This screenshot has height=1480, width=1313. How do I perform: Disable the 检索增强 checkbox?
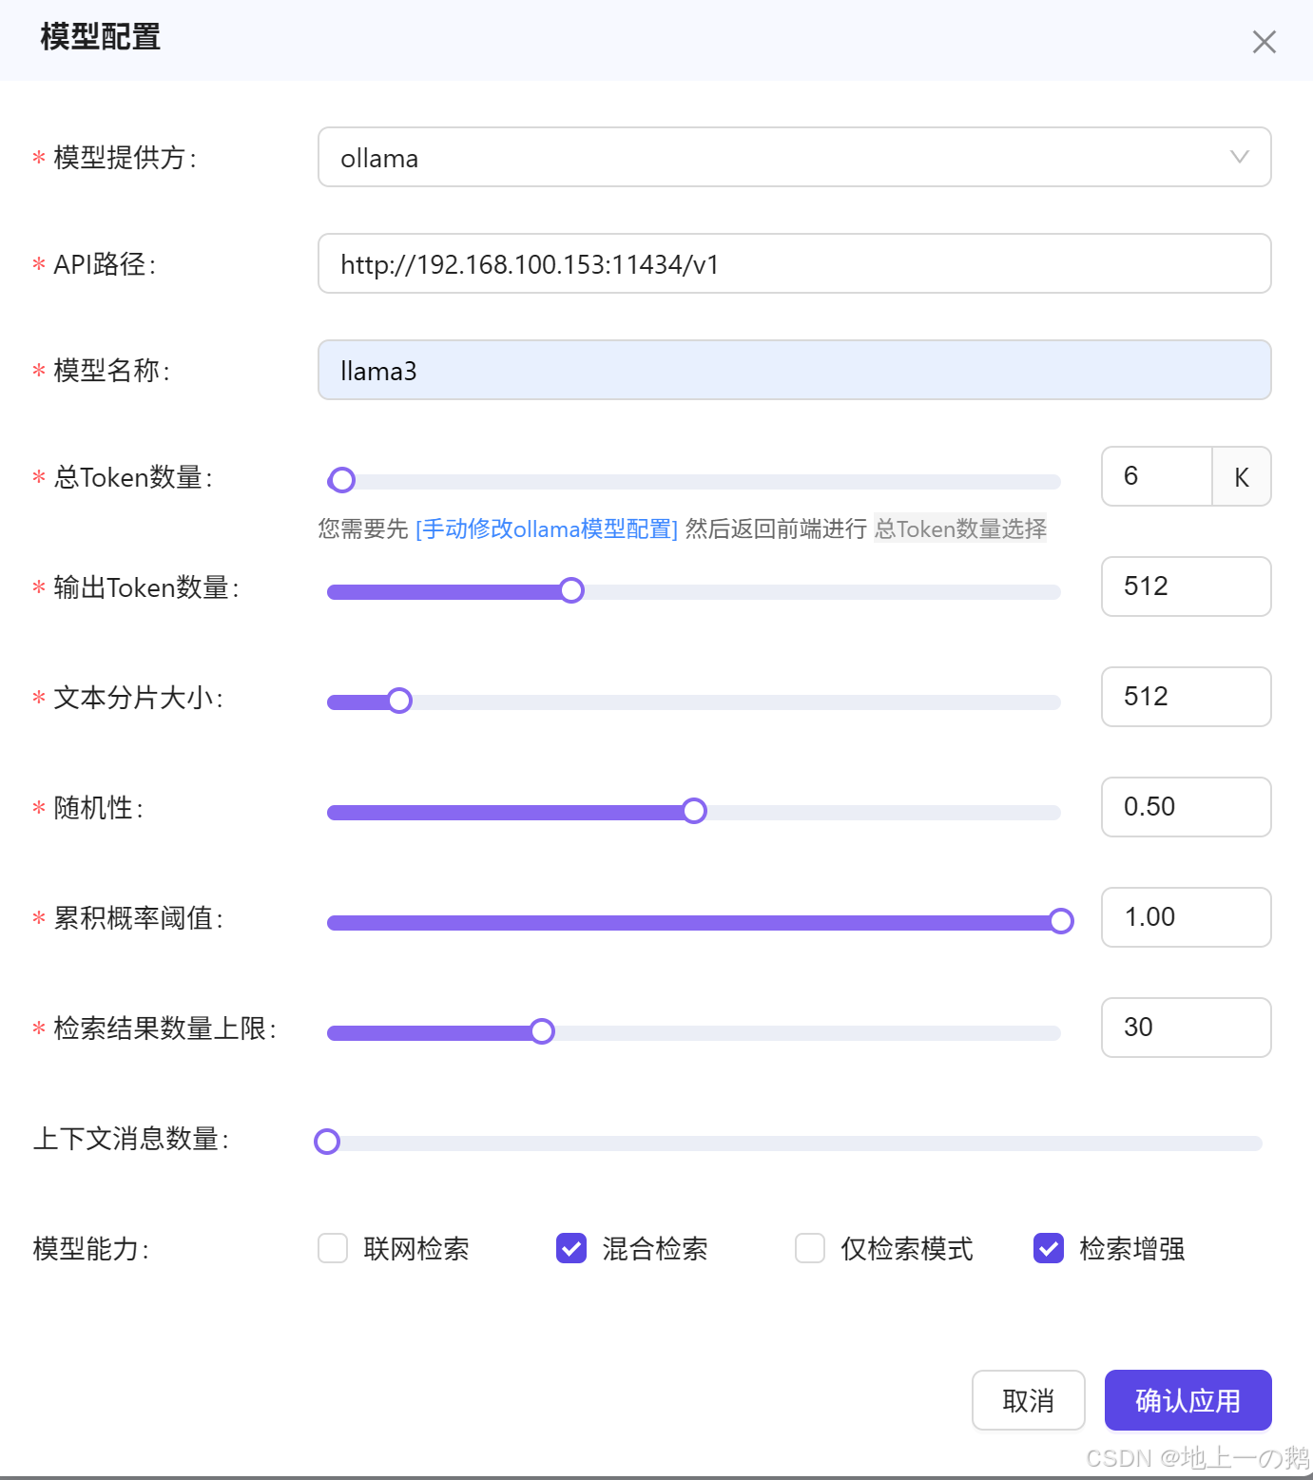tap(1048, 1248)
